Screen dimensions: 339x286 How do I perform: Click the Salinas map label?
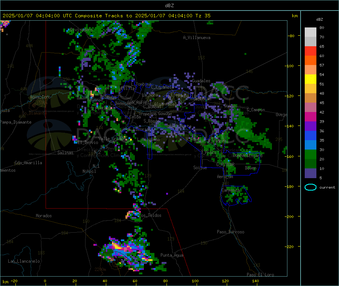tap(65, 153)
